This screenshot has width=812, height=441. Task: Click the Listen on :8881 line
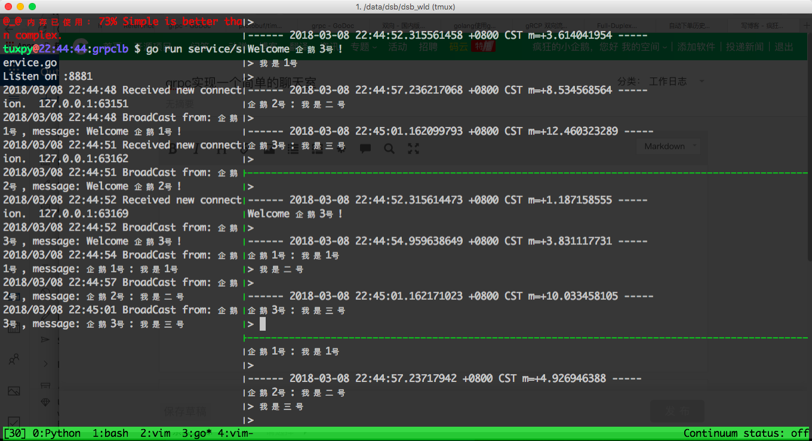(48, 76)
